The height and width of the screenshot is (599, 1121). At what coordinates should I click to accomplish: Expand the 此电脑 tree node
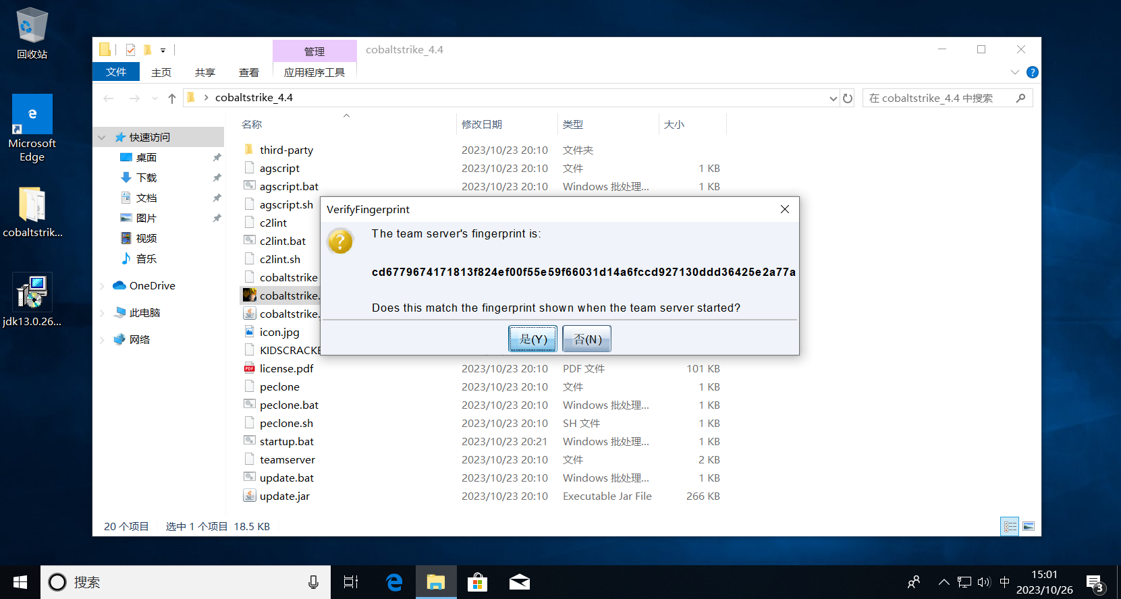(102, 313)
